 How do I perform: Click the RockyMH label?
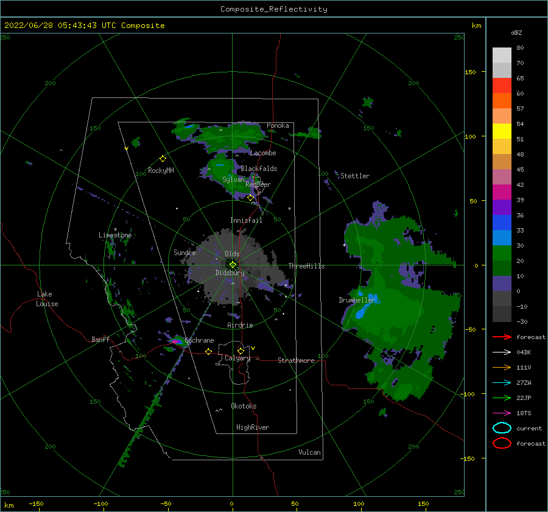click(x=161, y=170)
